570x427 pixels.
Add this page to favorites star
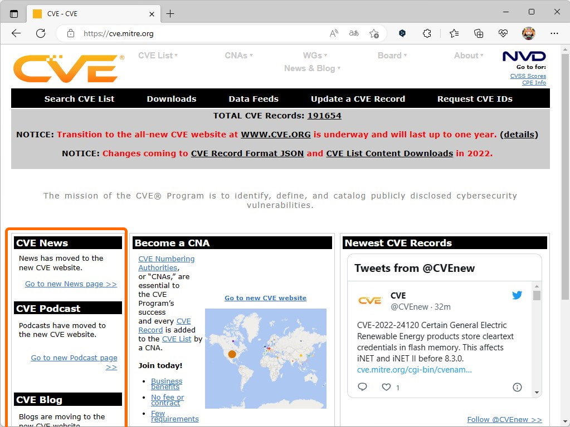[374, 34]
